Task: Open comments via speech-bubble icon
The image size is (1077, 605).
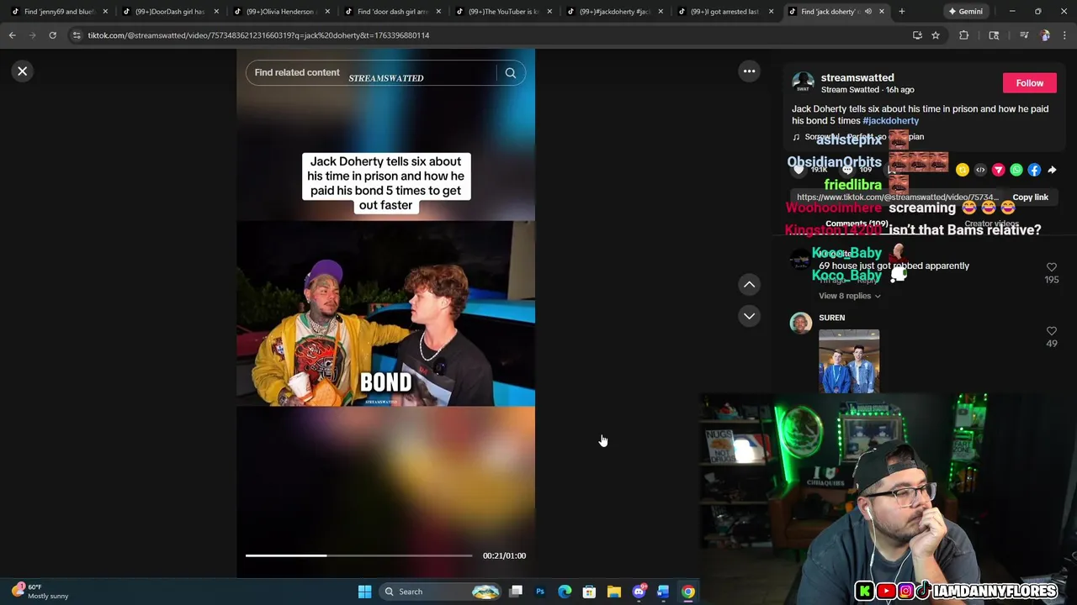Action: tap(848, 170)
